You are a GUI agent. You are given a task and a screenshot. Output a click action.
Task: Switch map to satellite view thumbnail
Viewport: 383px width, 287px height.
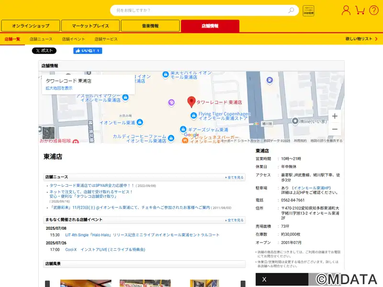[x=48, y=133]
